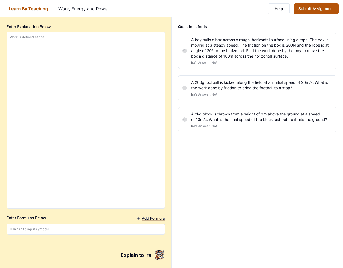
Task: Click the Enter Formulas Below label
Action: [26, 218]
